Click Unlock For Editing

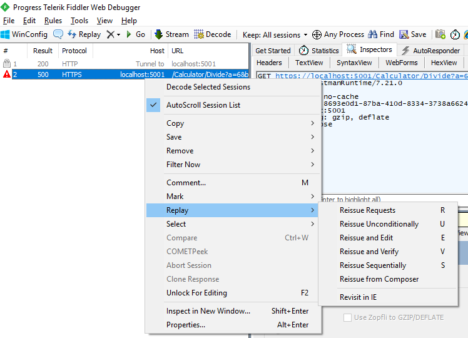[233, 292]
